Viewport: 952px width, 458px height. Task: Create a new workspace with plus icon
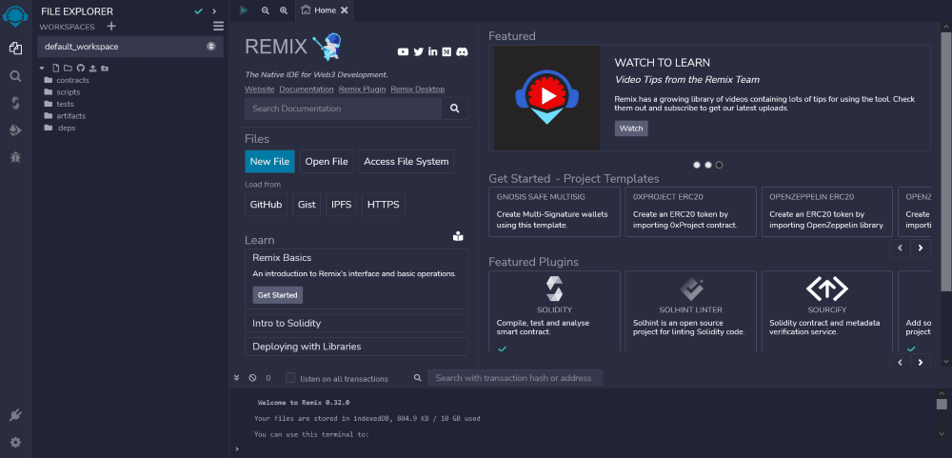click(x=111, y=26)
